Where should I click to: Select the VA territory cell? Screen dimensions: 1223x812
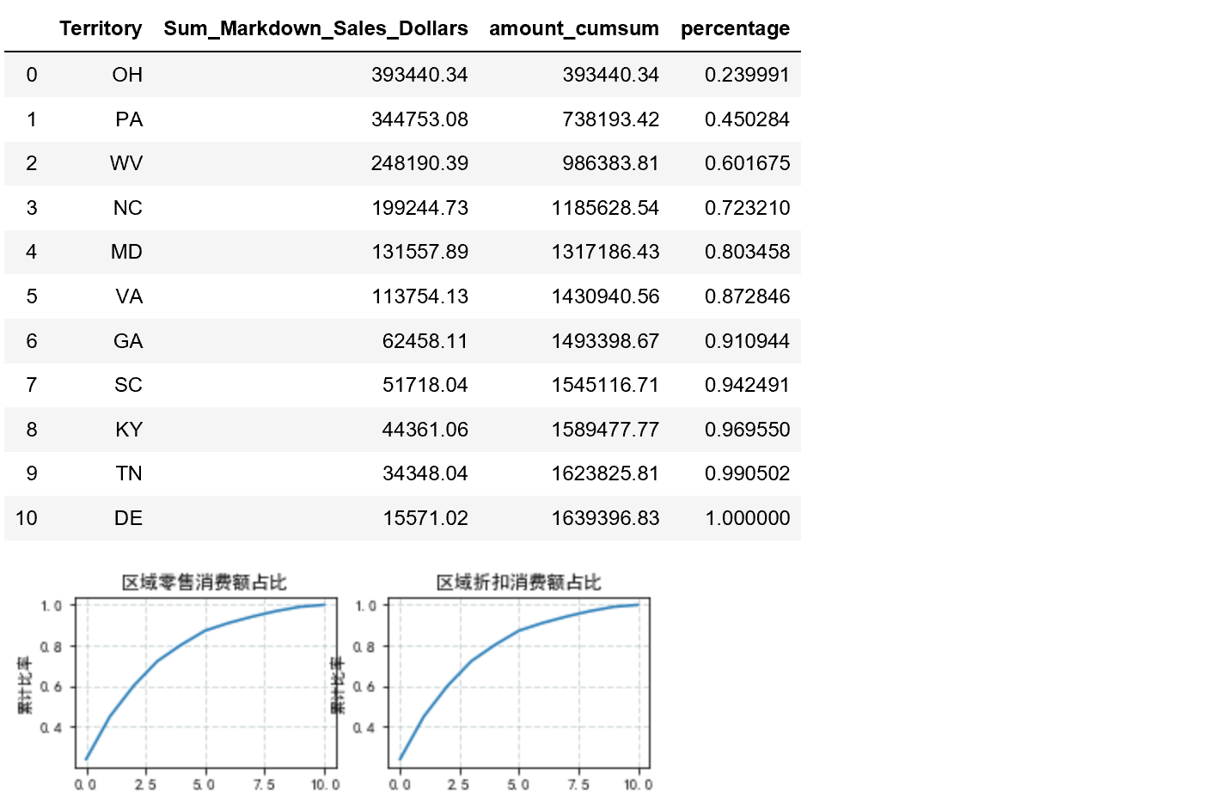129,296
